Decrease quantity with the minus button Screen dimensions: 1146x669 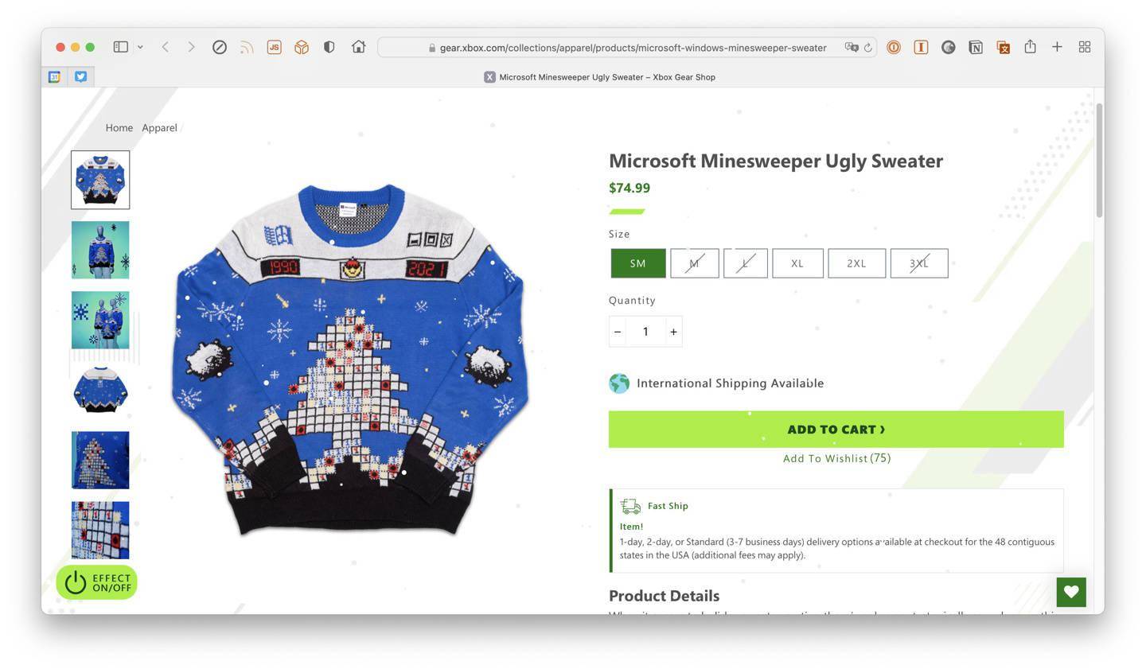[618, 332]
